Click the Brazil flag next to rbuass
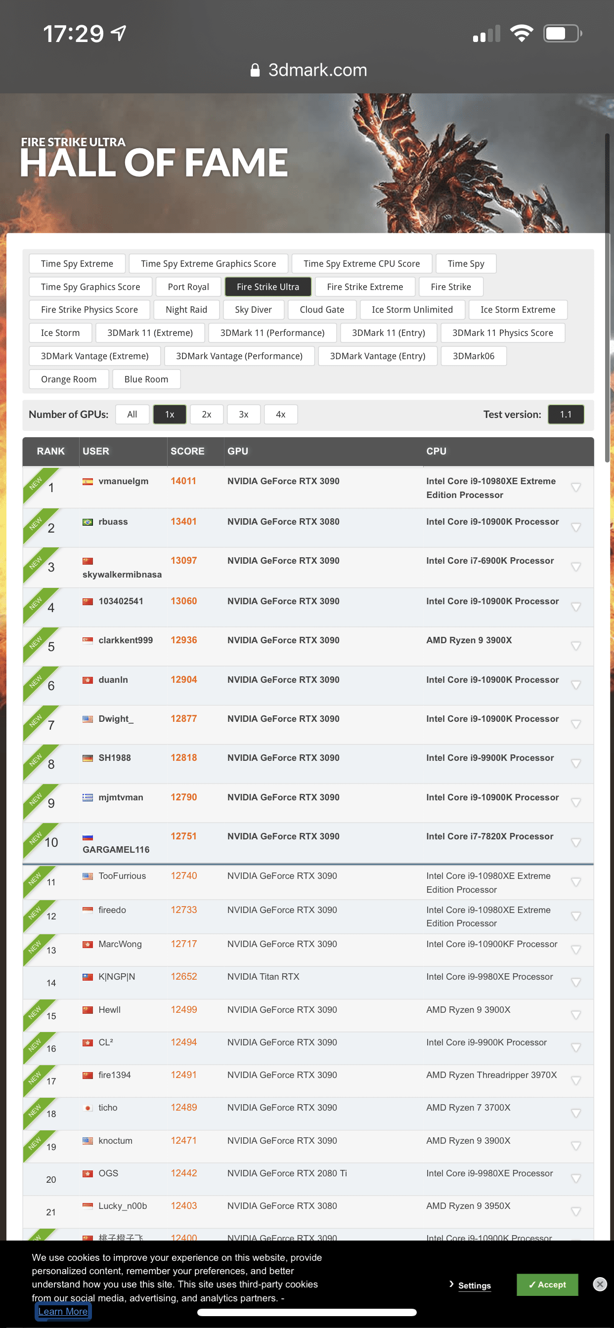The width and height of the screenshot is (614, 1328). pos(88,522)
